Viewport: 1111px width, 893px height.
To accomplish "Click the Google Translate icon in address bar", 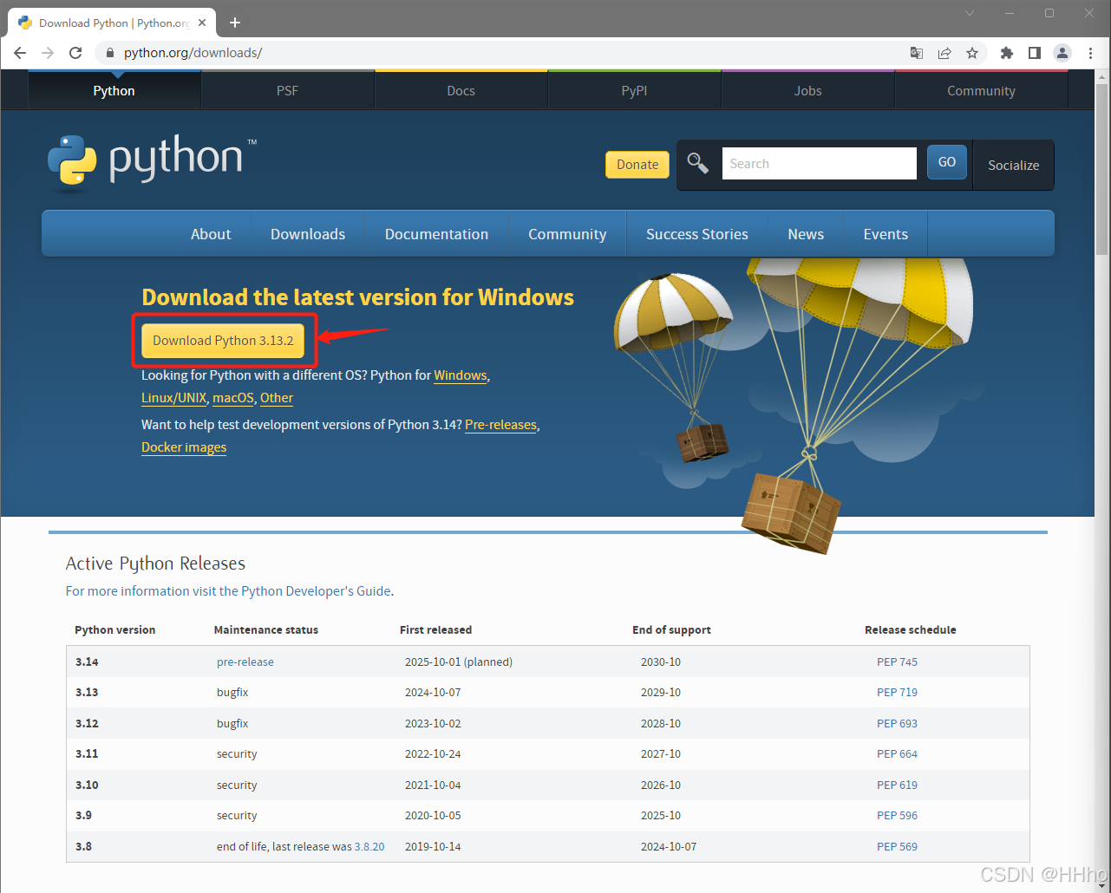I will [x=916, y=53].
